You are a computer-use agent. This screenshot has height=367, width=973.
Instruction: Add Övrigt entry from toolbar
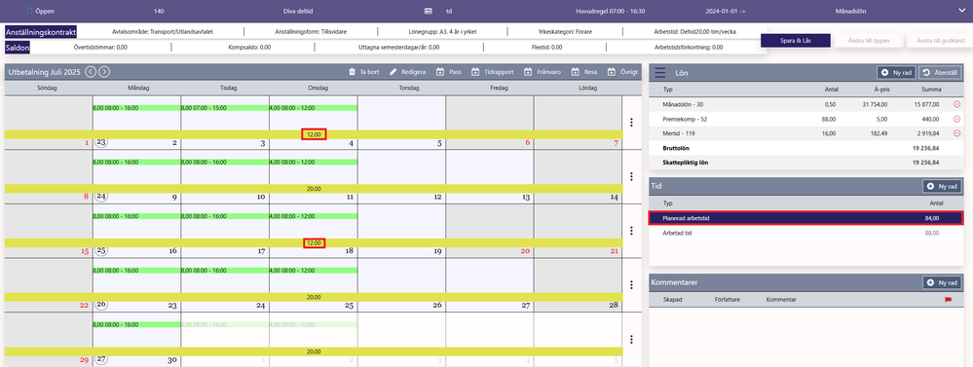pos(612,72)
